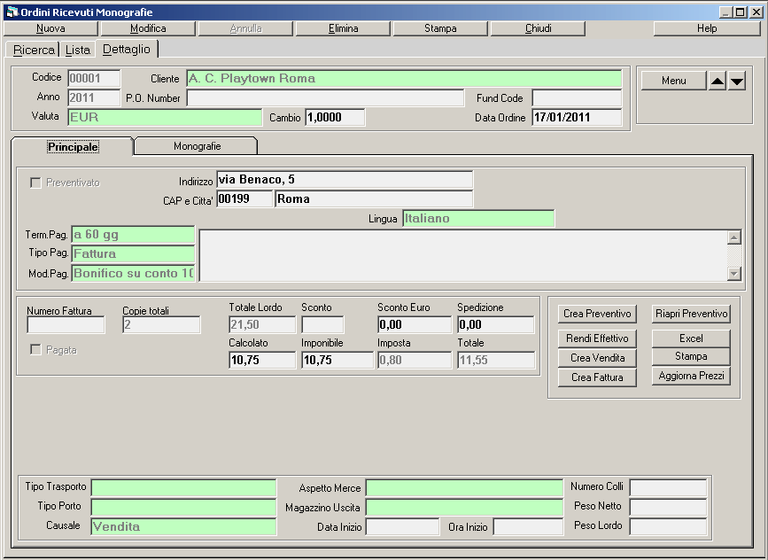Screen dimensions: 768x560
Task: Click the Fund Code input field
Action: 577,98
